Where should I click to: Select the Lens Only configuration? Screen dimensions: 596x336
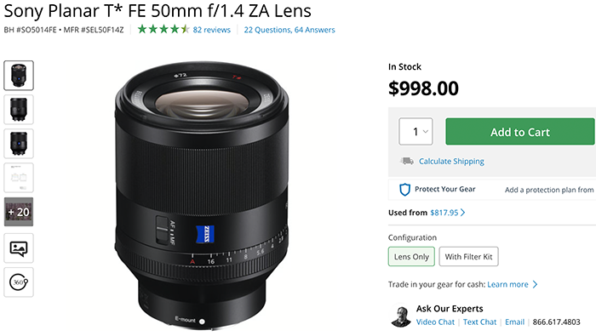pos(411,257)
